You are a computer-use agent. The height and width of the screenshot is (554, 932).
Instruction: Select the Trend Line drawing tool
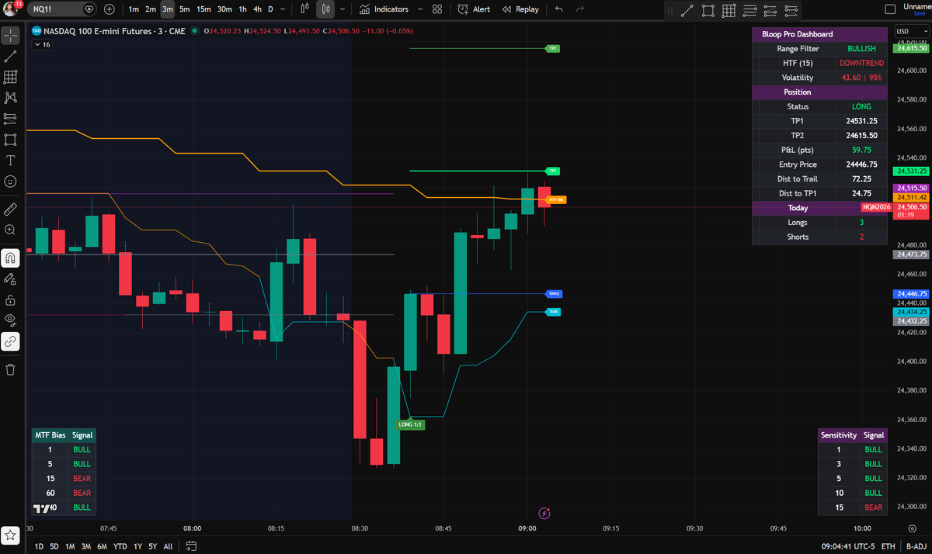point(10,56)
